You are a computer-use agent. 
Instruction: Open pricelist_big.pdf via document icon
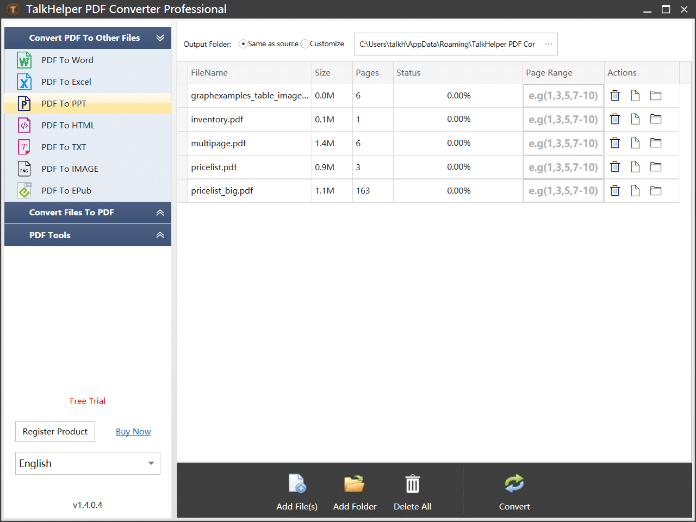click(x=635, y=191)
